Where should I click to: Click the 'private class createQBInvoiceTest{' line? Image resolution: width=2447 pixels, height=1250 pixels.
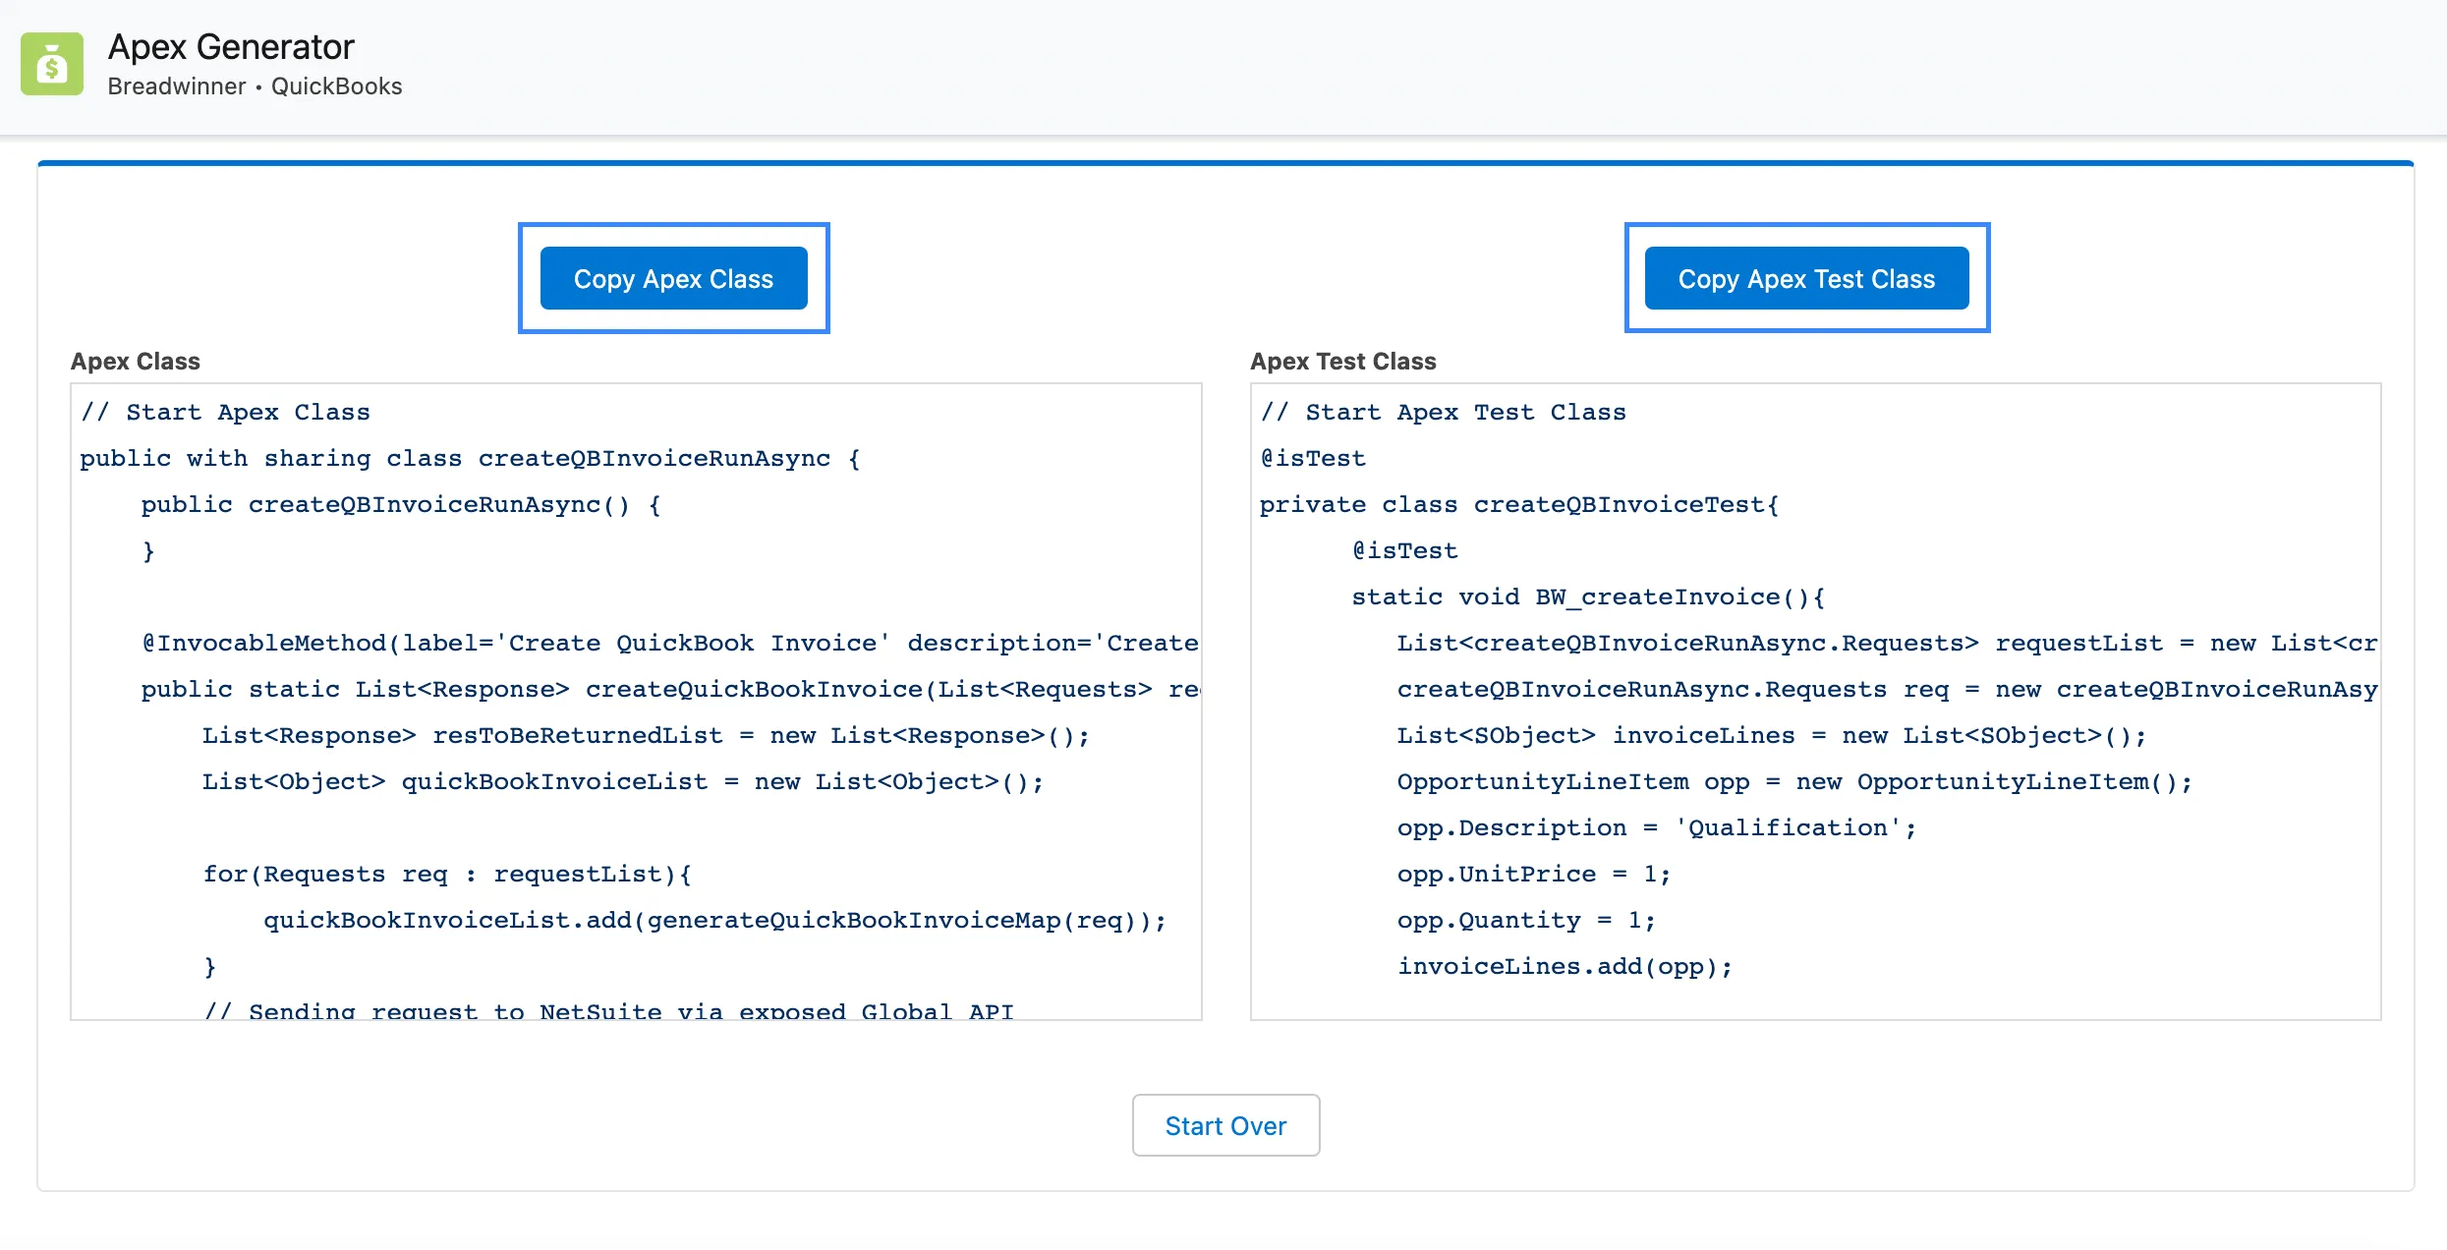(x=1519, y=504)
